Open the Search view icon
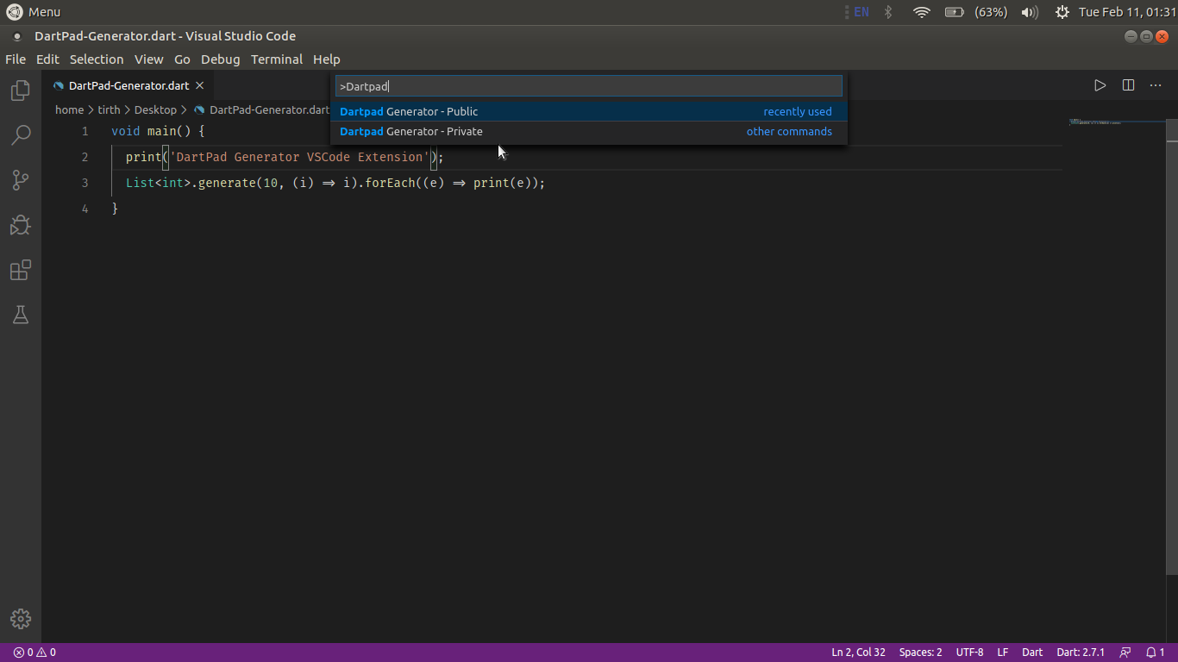The height and width of the screenshot is (662, 1178). pos(21,135)
